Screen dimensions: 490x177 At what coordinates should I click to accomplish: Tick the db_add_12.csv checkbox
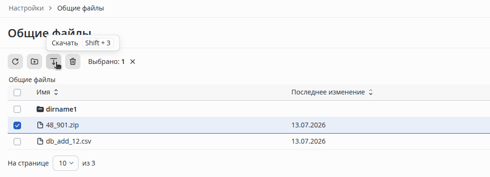[17, 142]
